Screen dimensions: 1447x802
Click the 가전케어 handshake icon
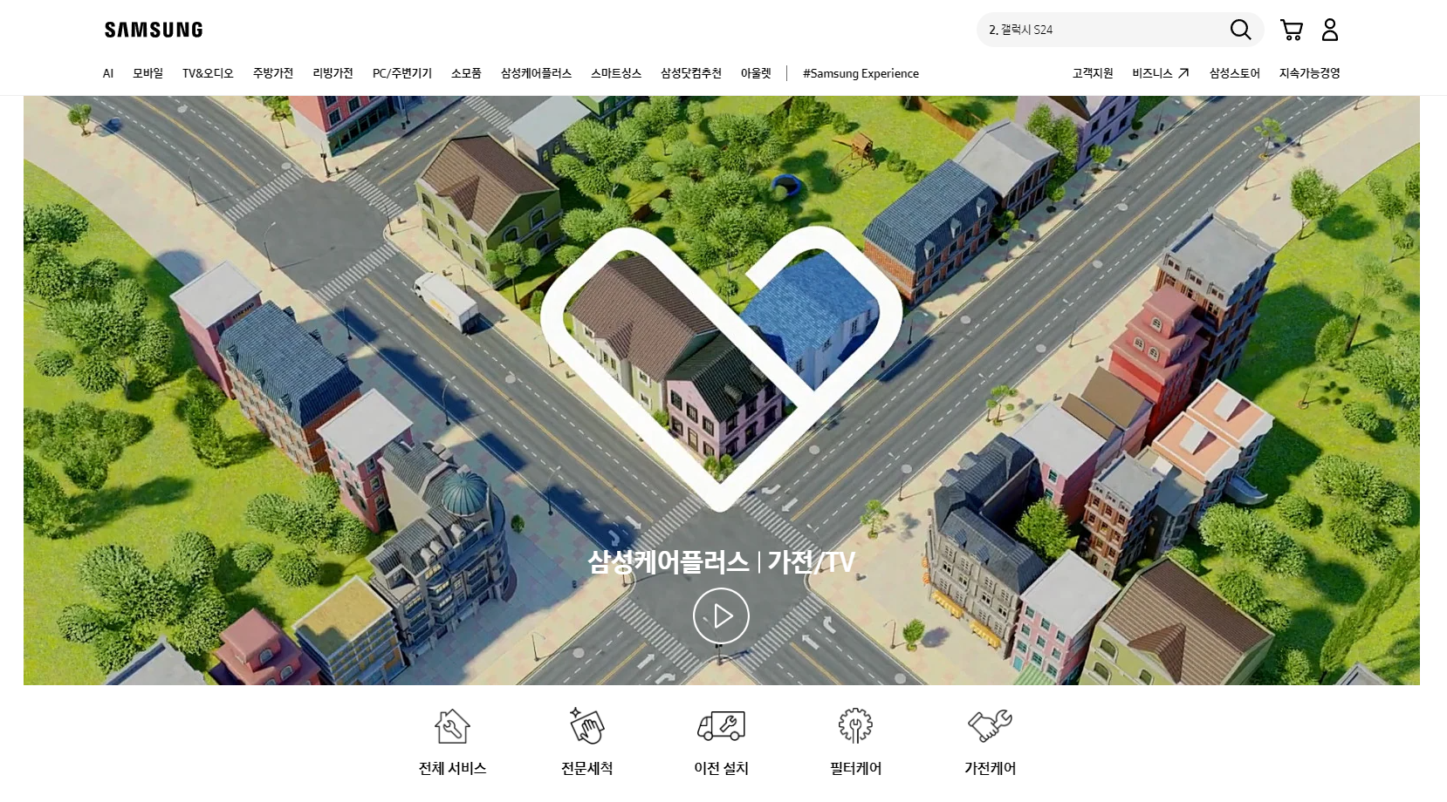990,725
